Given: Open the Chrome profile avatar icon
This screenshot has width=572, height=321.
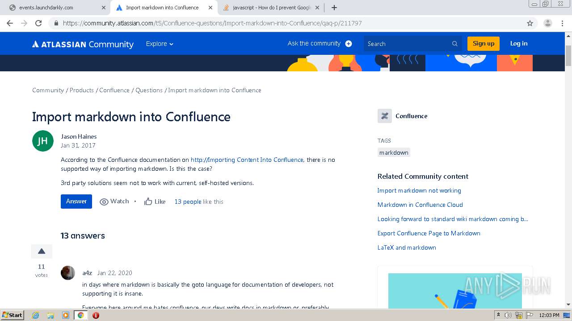Looking at the screenshot, I should click(548, 23).
